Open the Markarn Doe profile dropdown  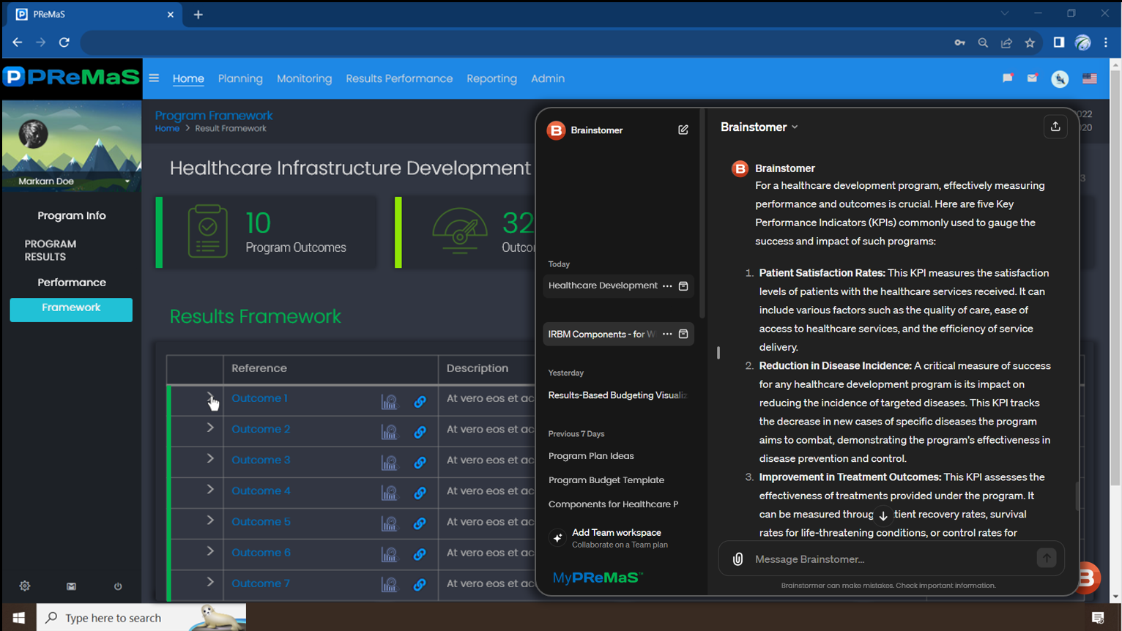[127, 182]
